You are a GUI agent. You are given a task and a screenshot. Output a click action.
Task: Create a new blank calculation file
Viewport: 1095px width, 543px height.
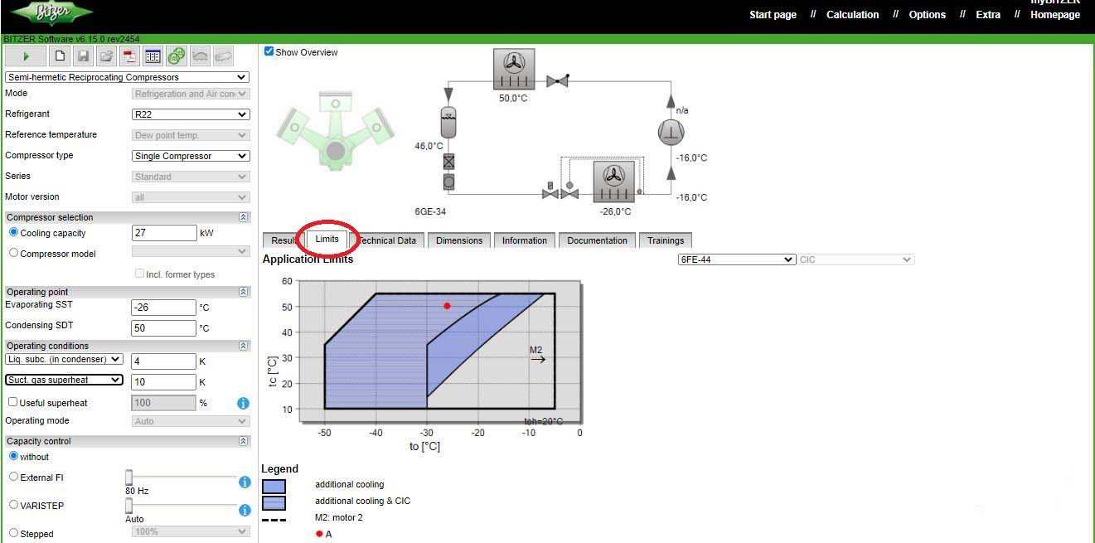coord(60,56)
